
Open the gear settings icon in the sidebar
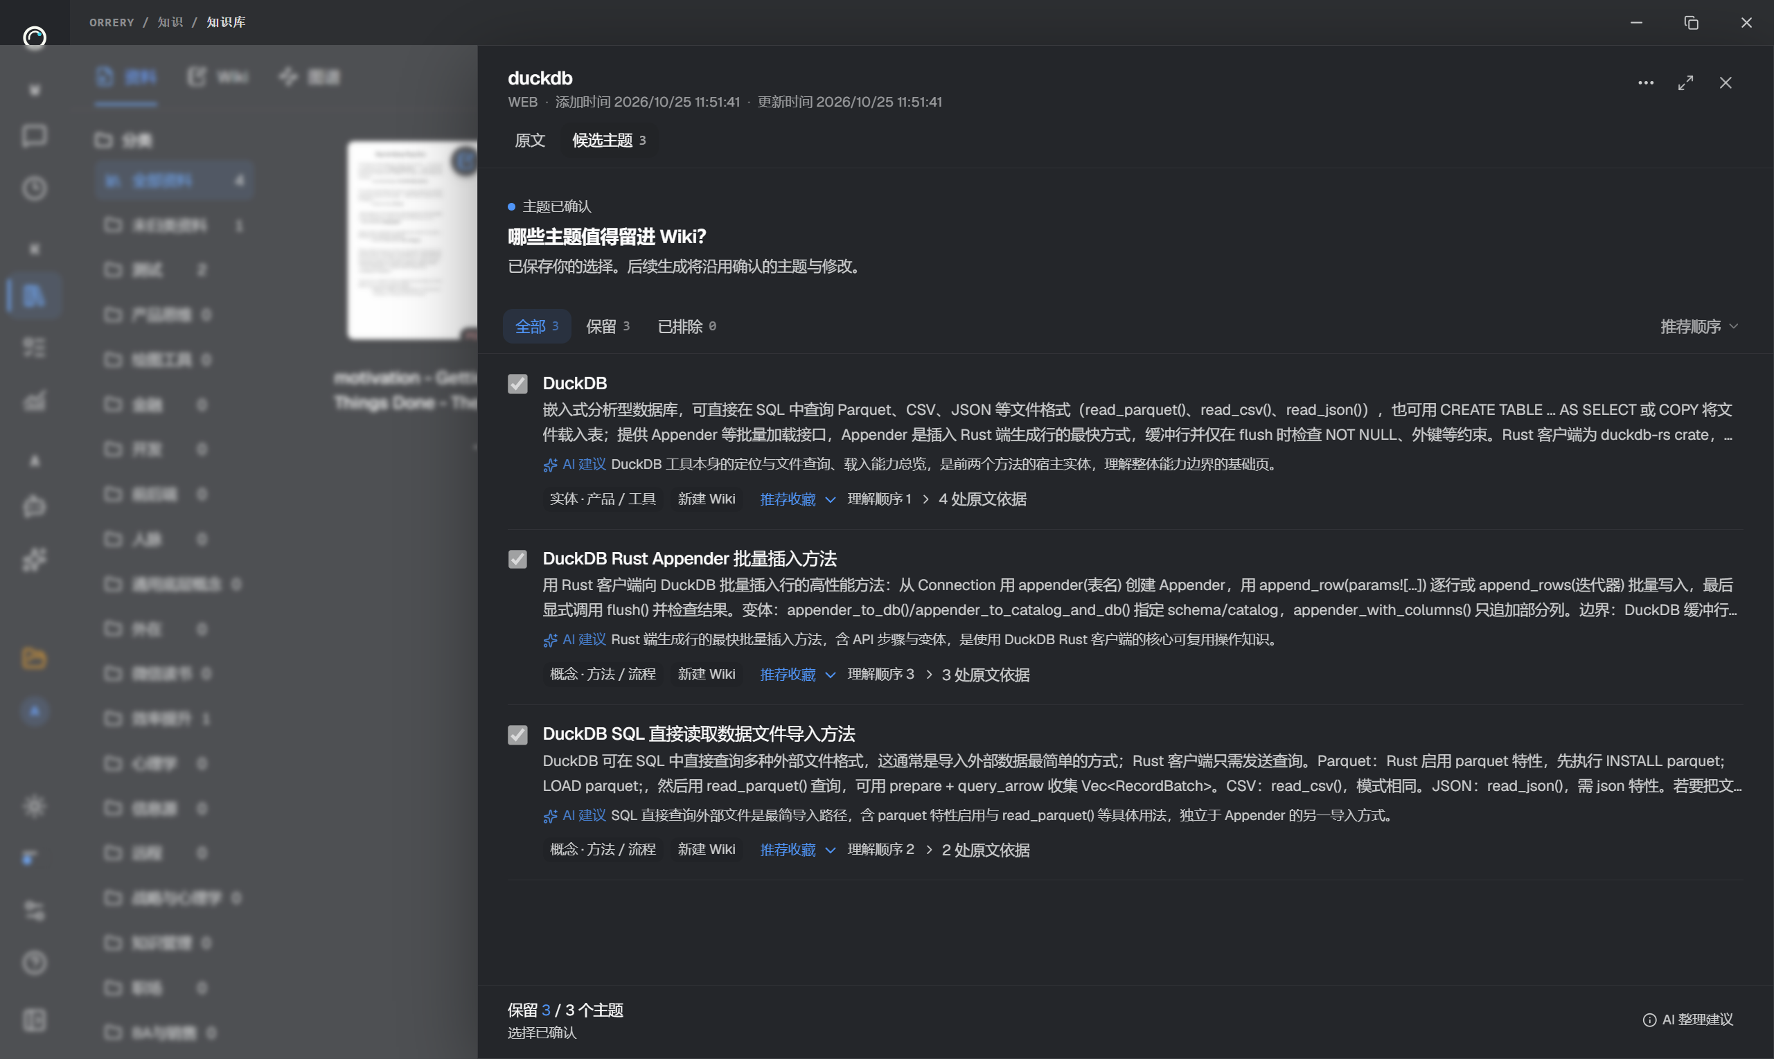(34, 806)
